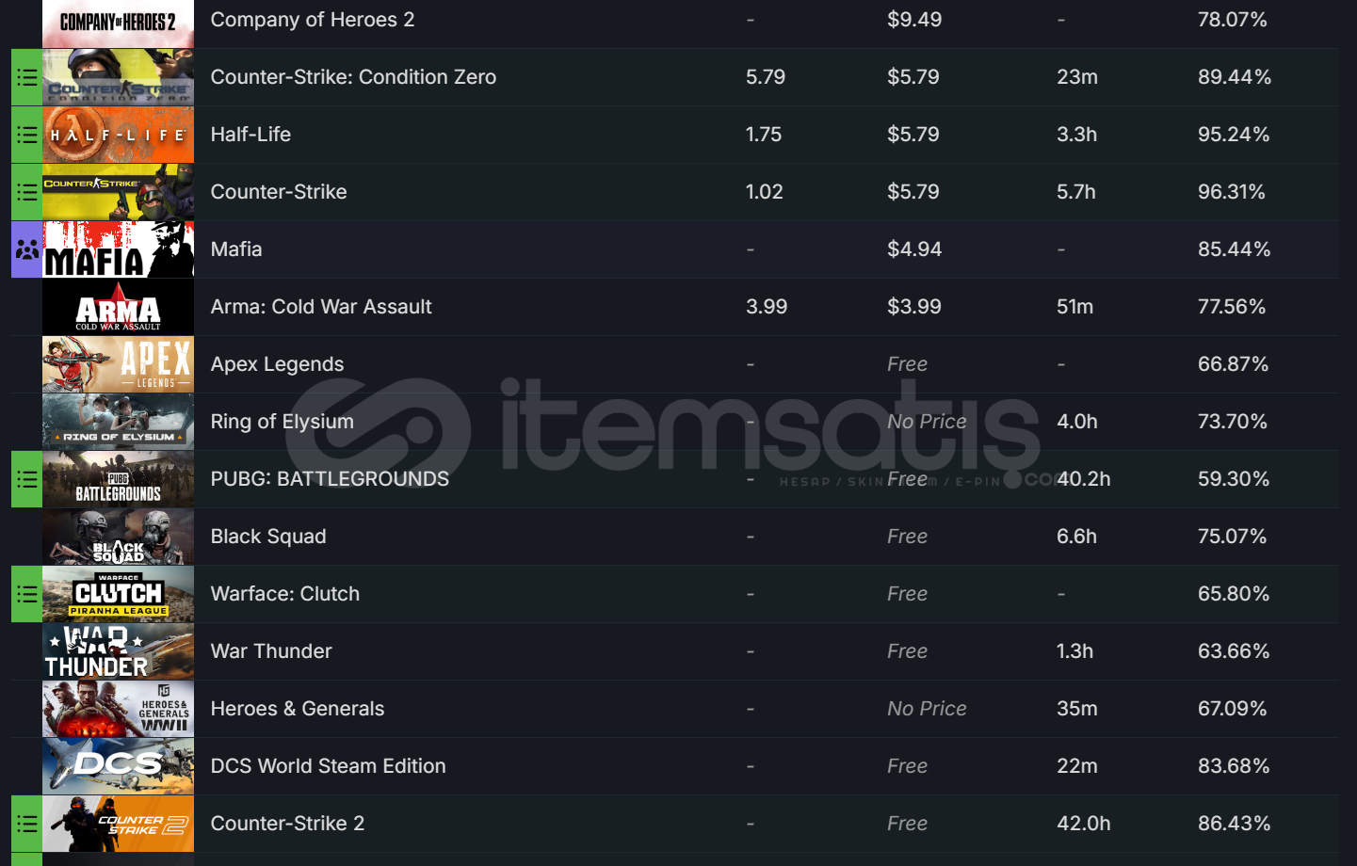Select the DCS World cover image
The width and height of the screenshot is (1357, 866).
[x=118, y=766]
